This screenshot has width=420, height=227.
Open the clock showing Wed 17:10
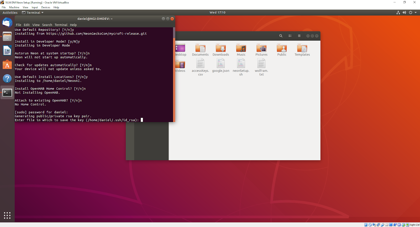pos(217,13)
